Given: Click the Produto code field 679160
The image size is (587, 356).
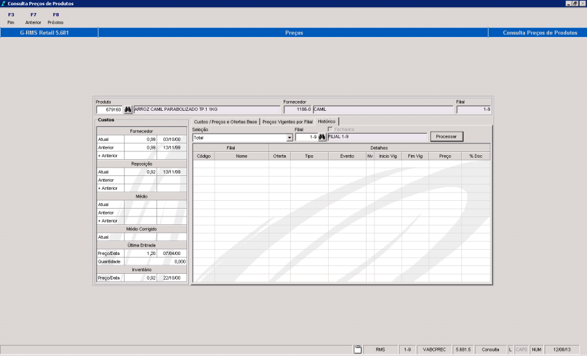Looking at the screenshot, I should (x=110, y=110).
